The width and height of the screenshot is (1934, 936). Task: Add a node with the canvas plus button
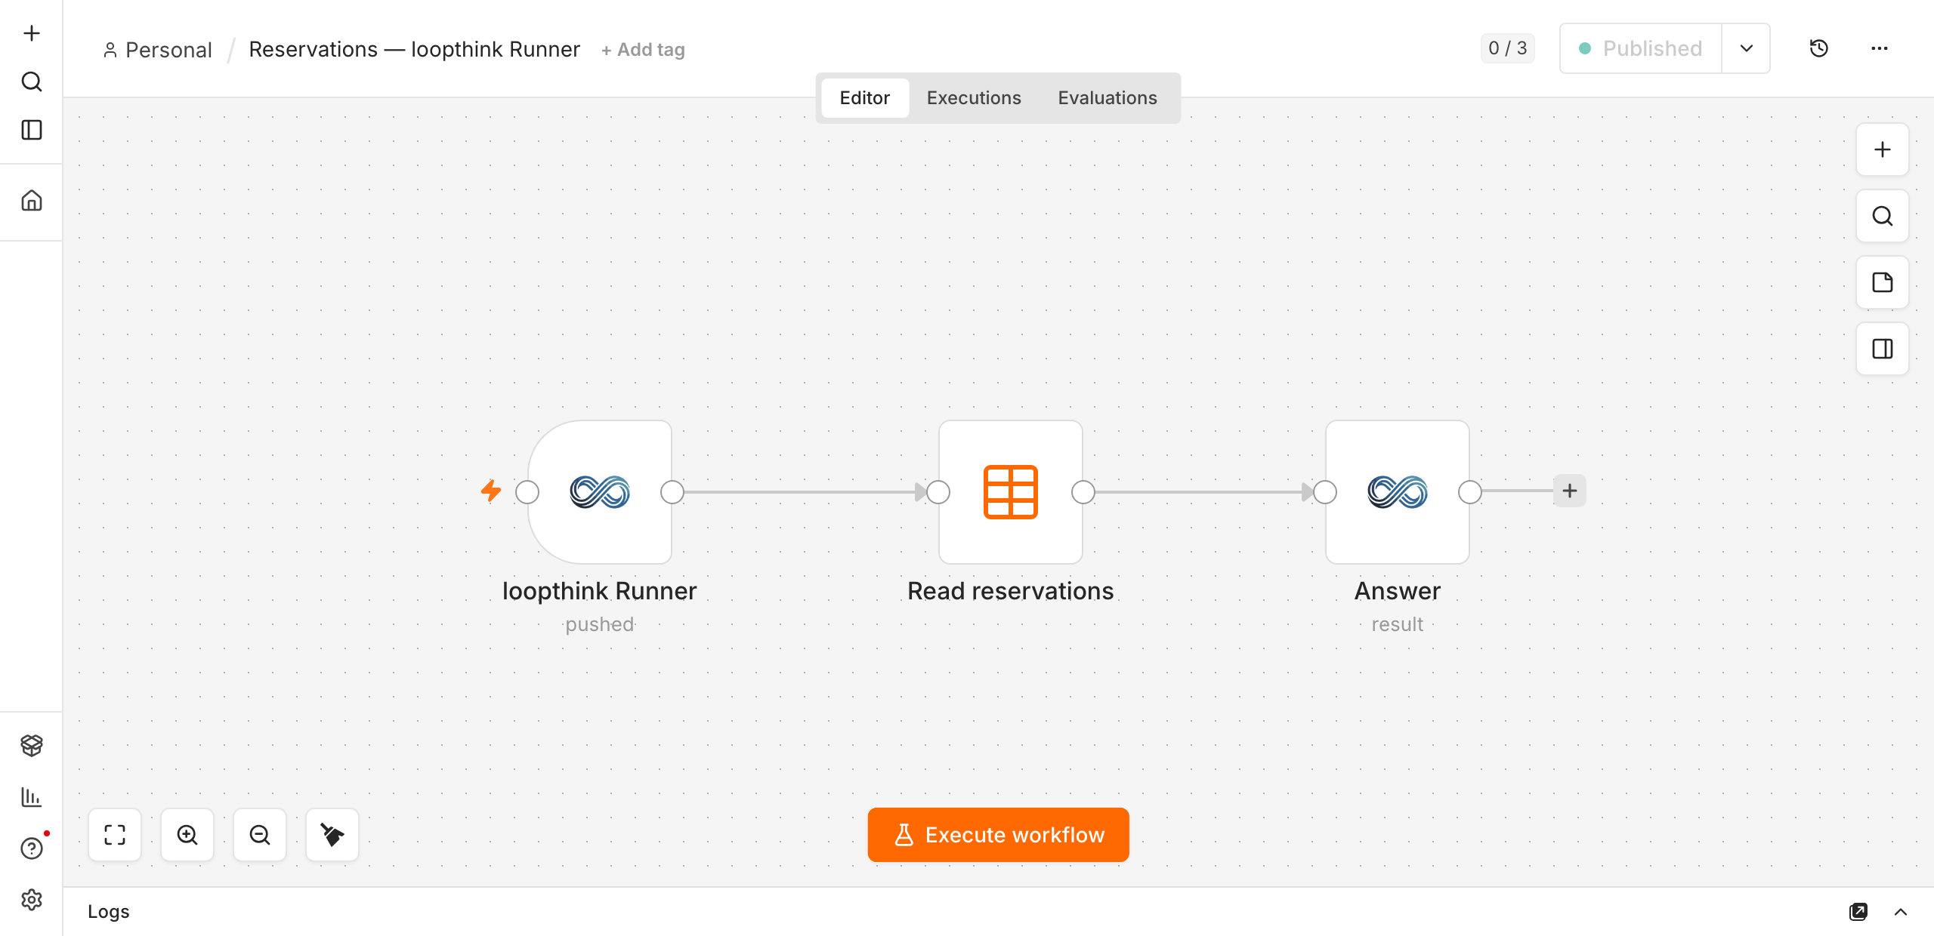click(1883, 149)
